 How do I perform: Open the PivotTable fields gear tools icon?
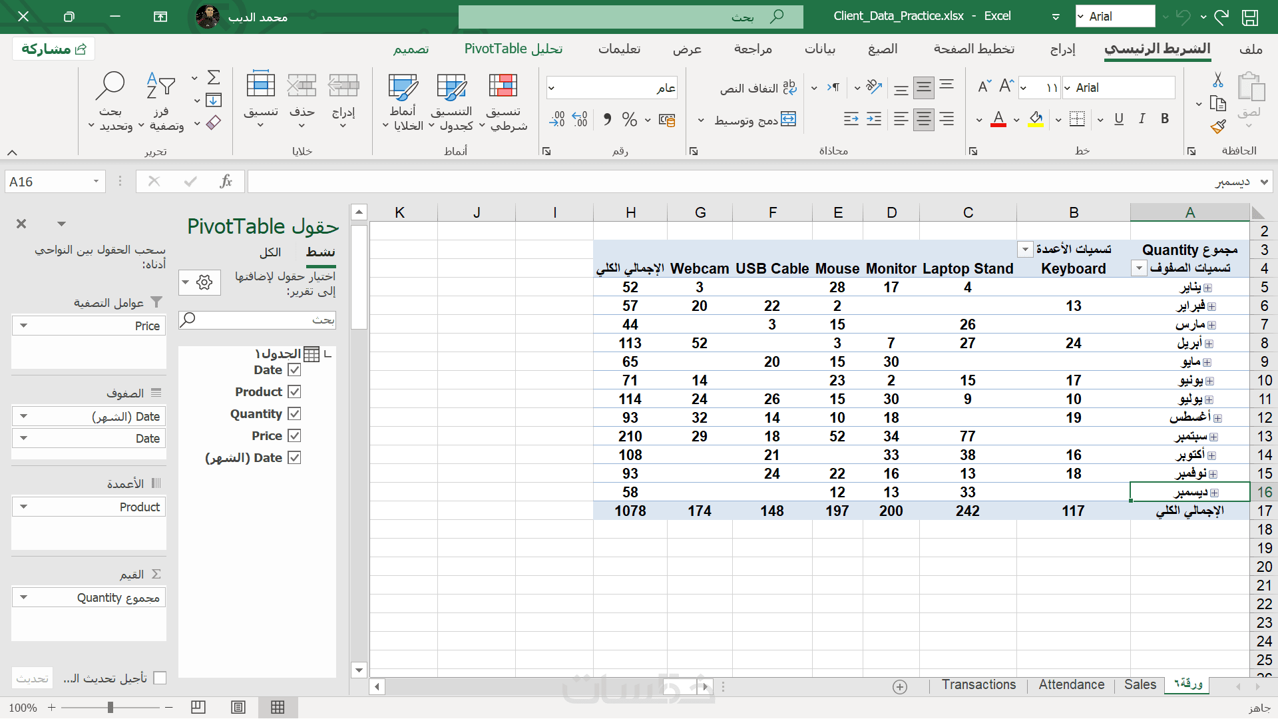tap(205, 282)
